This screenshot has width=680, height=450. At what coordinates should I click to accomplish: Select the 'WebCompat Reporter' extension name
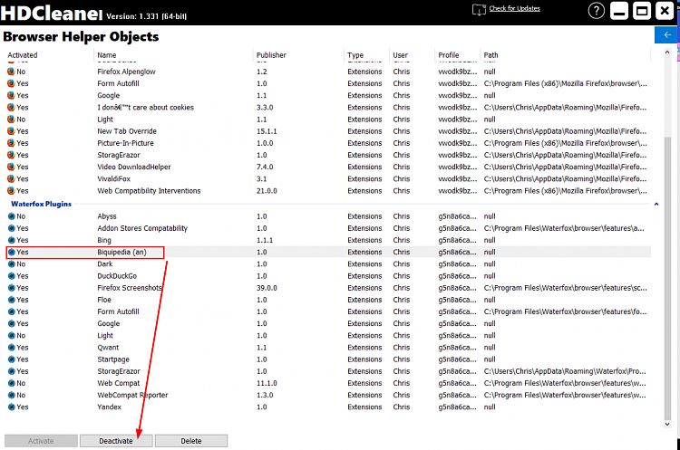pyautogui.click(x=132, y=395)
